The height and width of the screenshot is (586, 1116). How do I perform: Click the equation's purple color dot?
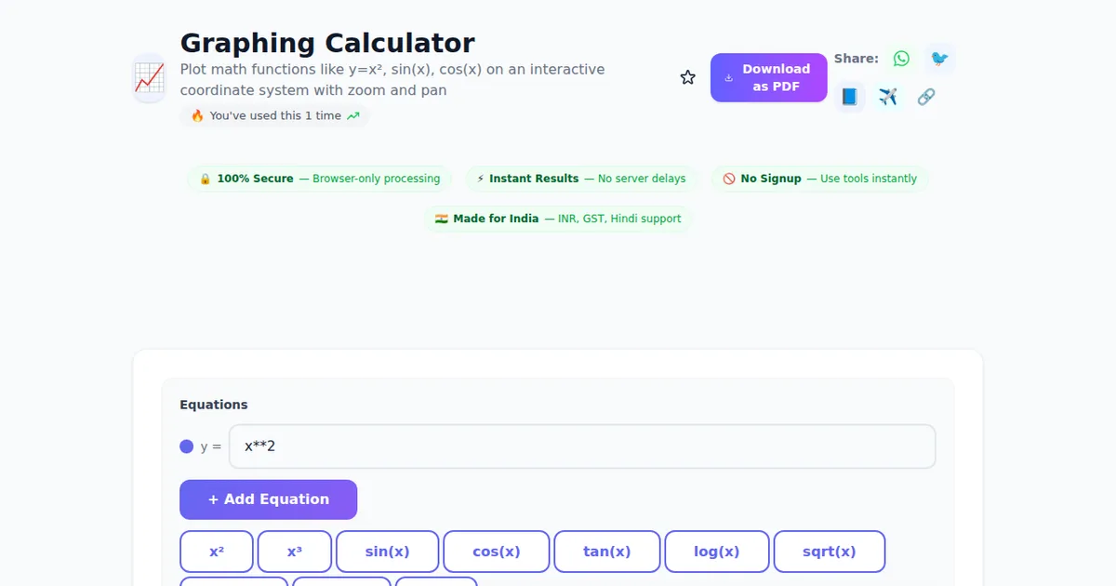tap(186, 446)
